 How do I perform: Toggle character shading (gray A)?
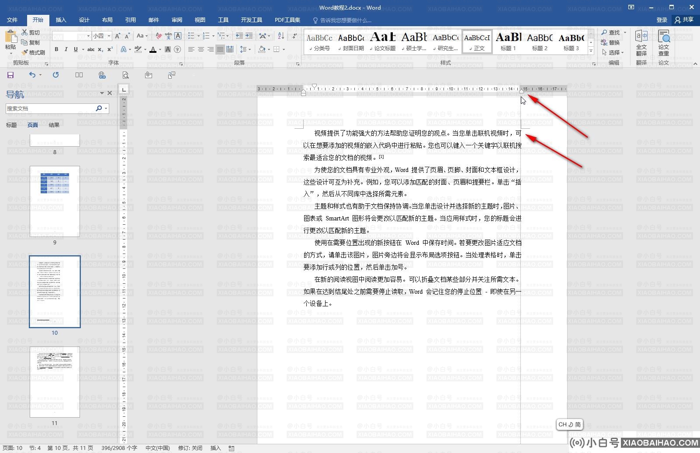168,49
